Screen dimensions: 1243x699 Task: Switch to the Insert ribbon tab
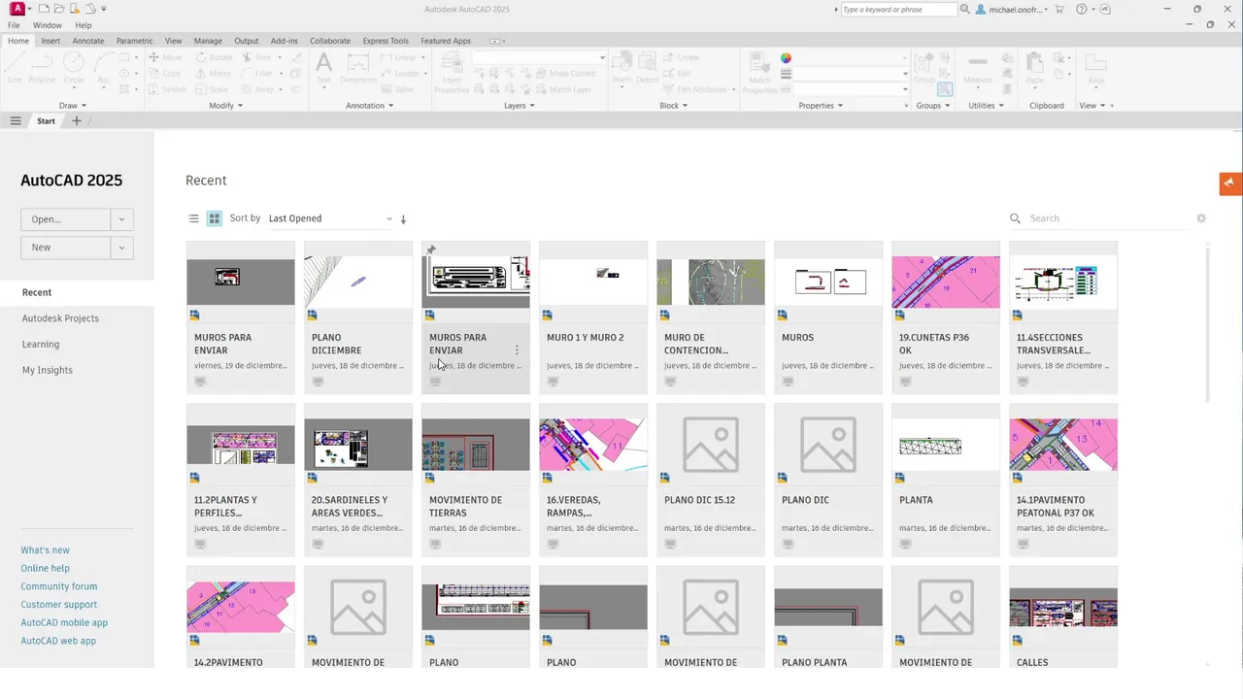click(50, 41)
